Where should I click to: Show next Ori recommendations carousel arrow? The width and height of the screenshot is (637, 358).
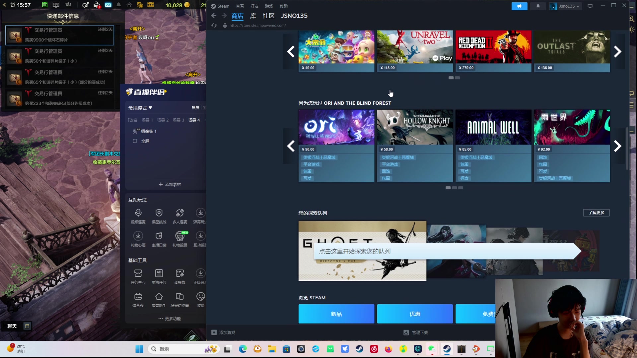pos(617,146)
